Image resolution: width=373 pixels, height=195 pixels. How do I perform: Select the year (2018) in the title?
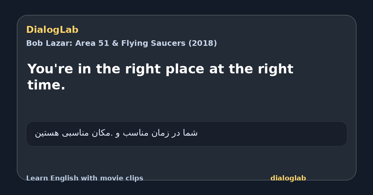[x=203, y=43]
